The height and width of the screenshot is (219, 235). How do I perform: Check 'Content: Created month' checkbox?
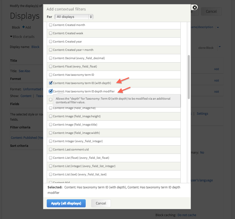point(51,25)
